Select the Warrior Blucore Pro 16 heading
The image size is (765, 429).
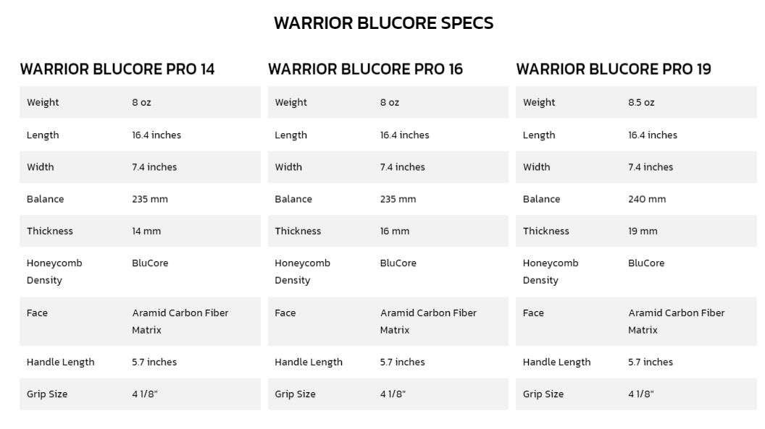pyautogui.click(x=365, y=69)
